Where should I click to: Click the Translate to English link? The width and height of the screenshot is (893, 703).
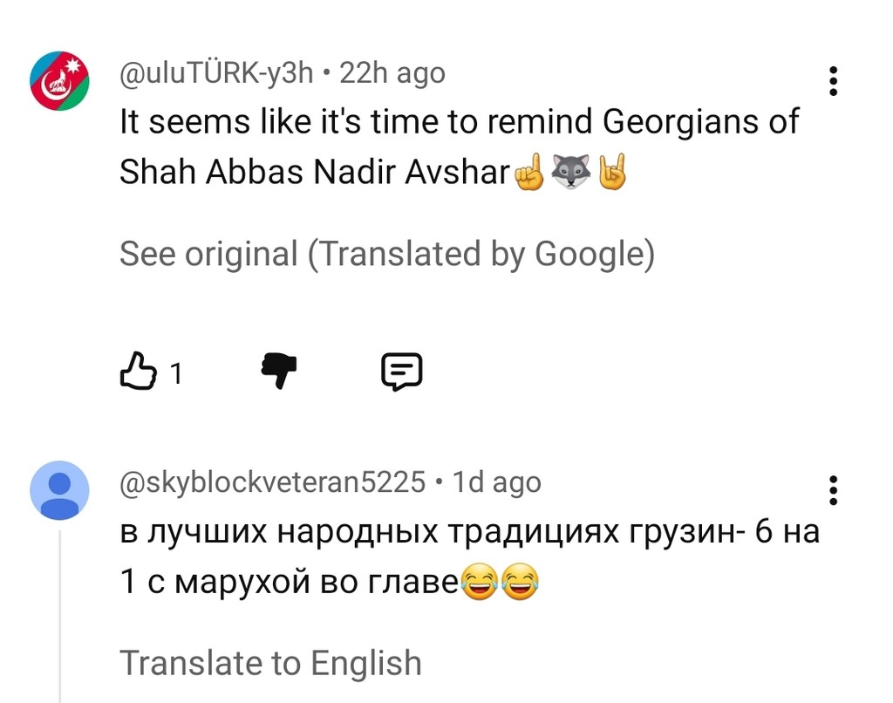[270, 663]
